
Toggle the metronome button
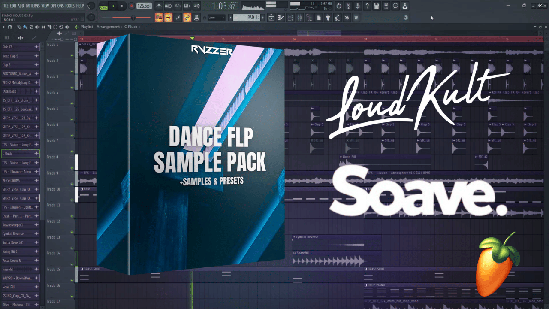159,6
